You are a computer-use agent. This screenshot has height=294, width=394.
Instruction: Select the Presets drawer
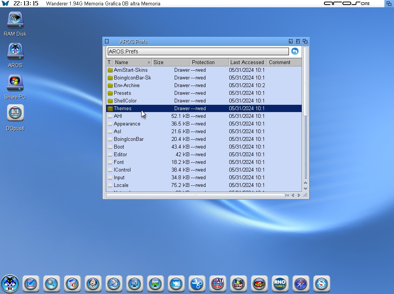pos(122,93)
